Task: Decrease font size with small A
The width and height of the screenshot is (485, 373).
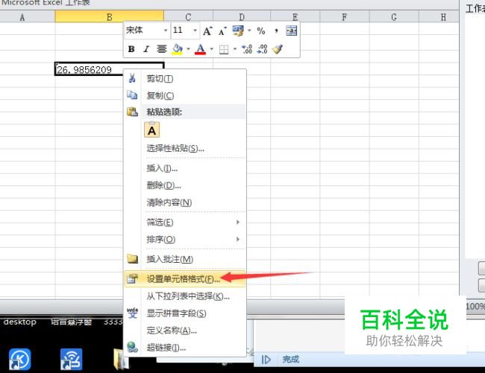Action: pyautogui.click(x=222, y=31)
